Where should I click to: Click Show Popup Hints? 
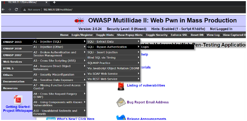(130, 35)
